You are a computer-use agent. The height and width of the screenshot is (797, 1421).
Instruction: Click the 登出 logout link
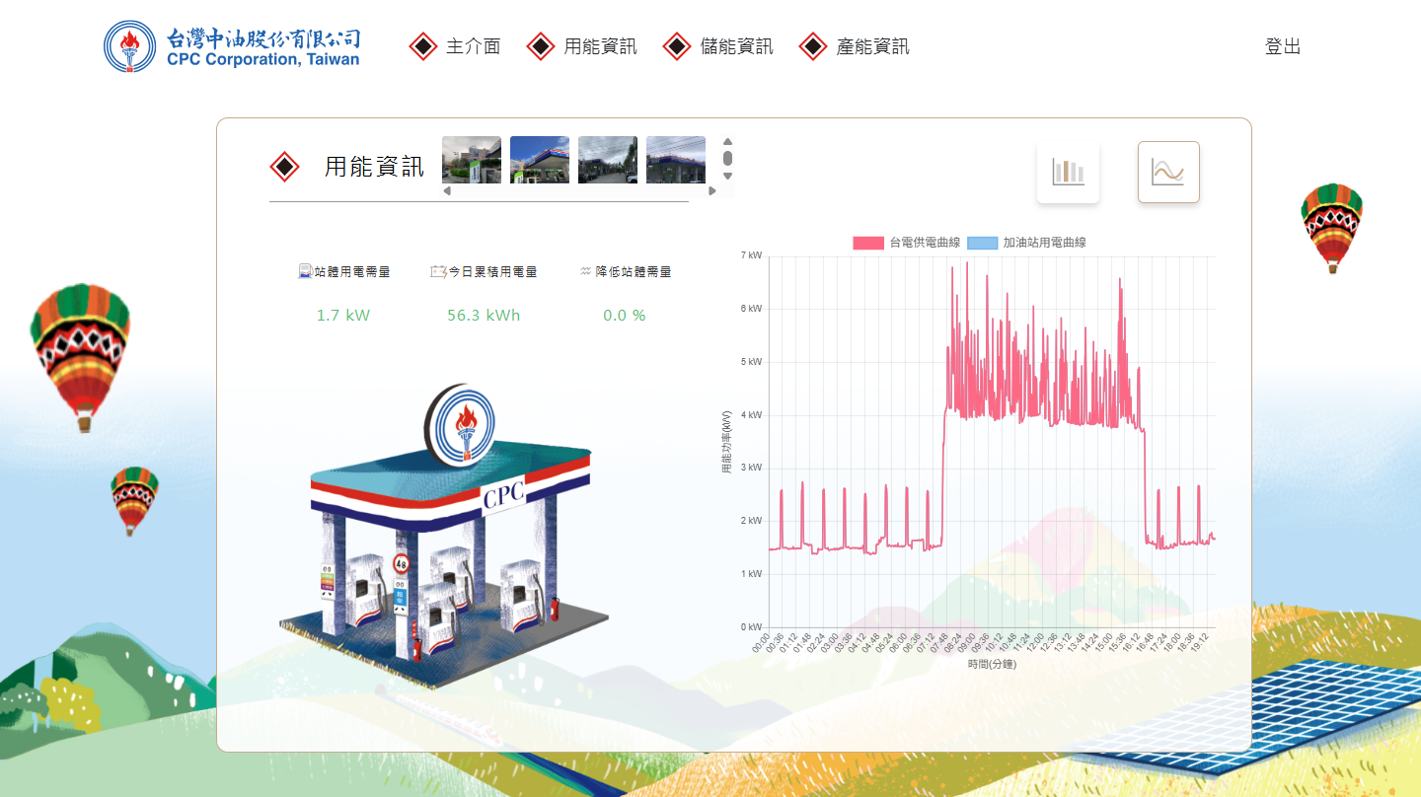[x=1283, y=46]
